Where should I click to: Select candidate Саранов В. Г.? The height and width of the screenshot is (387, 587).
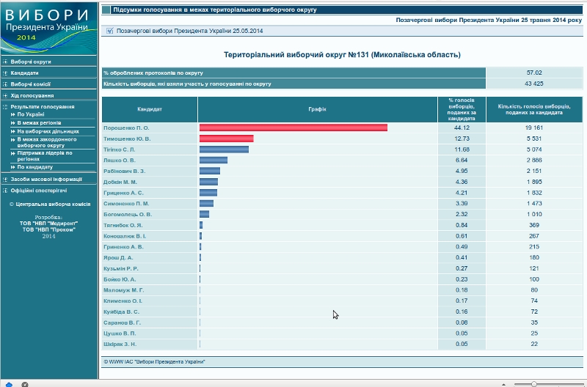pyautogui.click(x=122, y=322)
